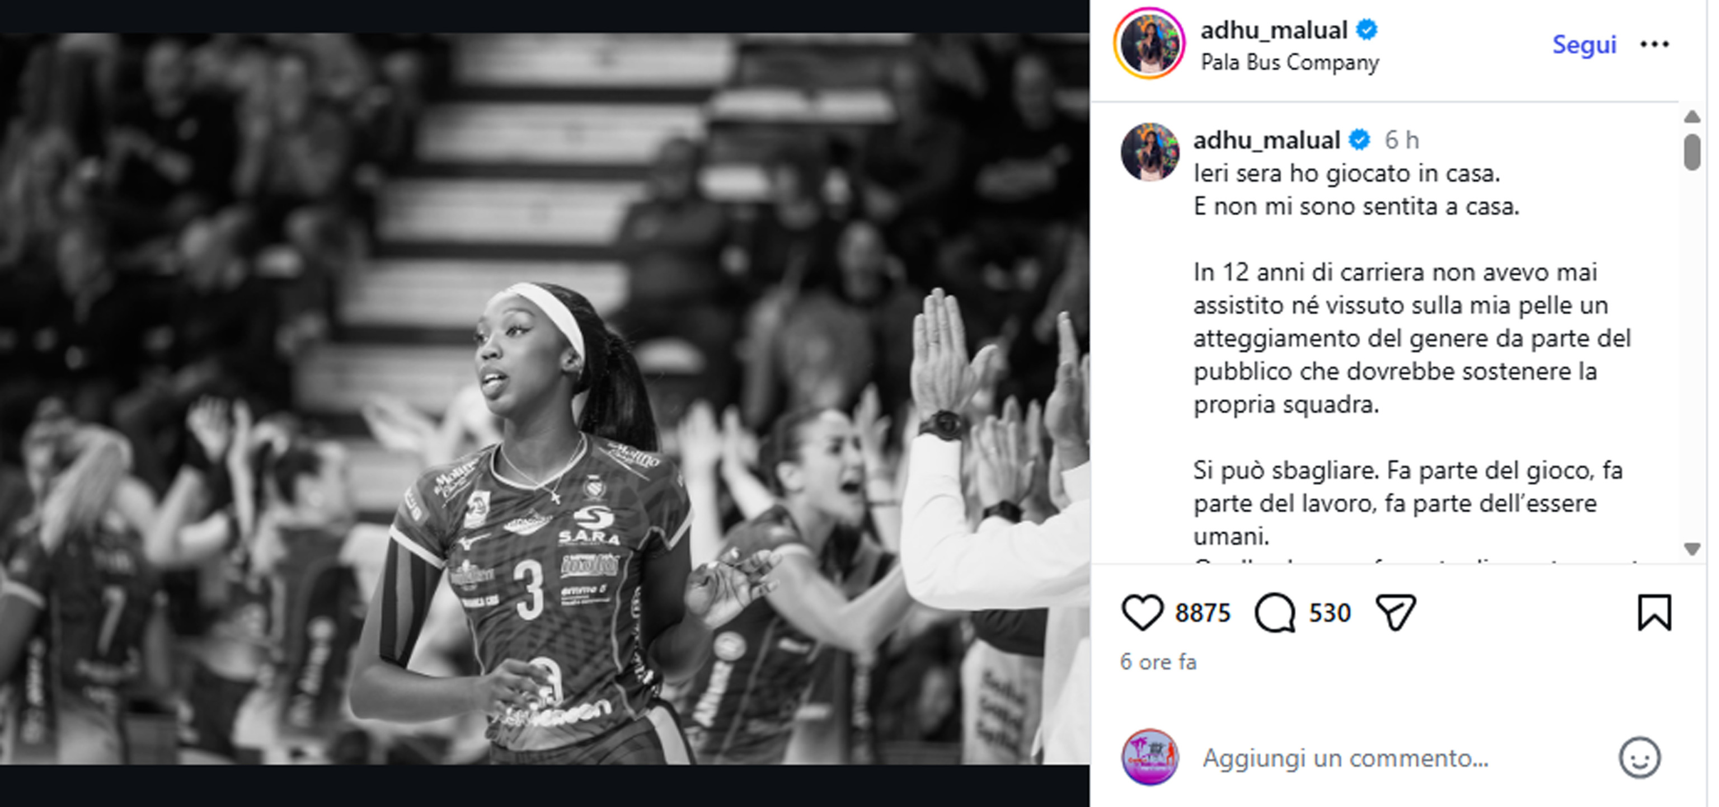Save the post with the bookmark icon
The height and width of the screenshot is (807, 1719).
[x=1654, y=612]
